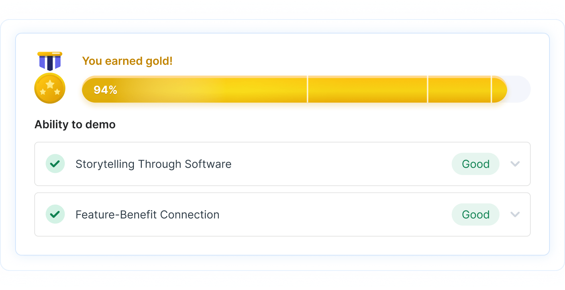Image resolution: width=565 pixels, height=290 pixels.
Task: Click the "Ability to demo" heading
Action: [75, 124]
